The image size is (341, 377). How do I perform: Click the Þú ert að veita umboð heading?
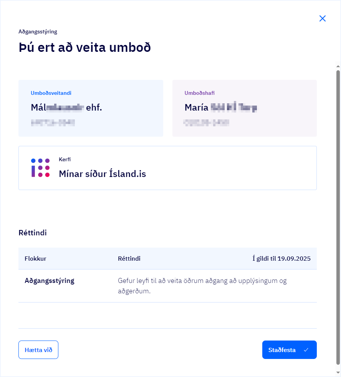(x=84, y=48)
